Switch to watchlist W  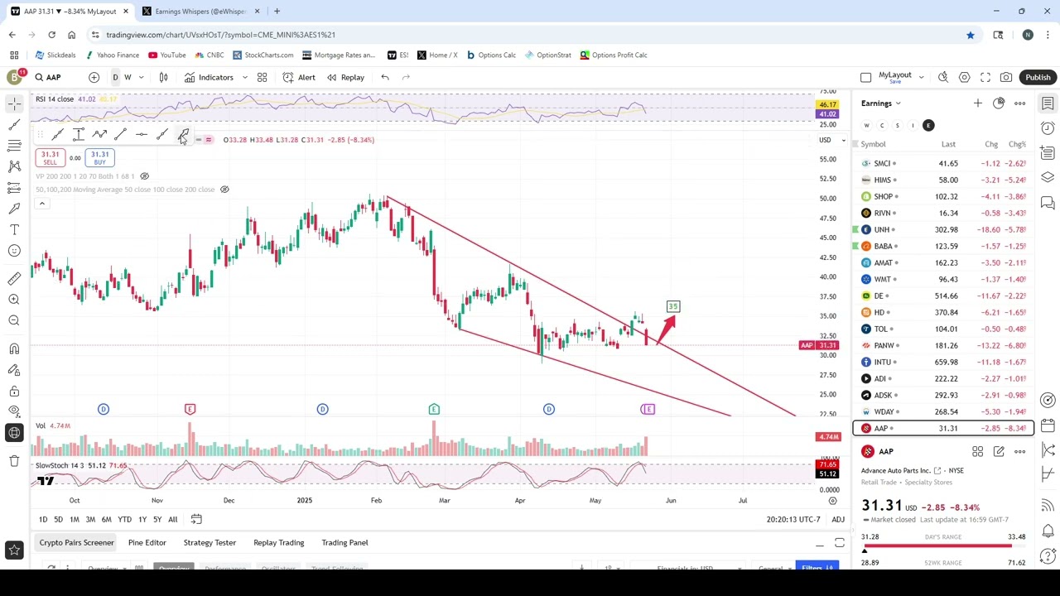pos(866,126)
